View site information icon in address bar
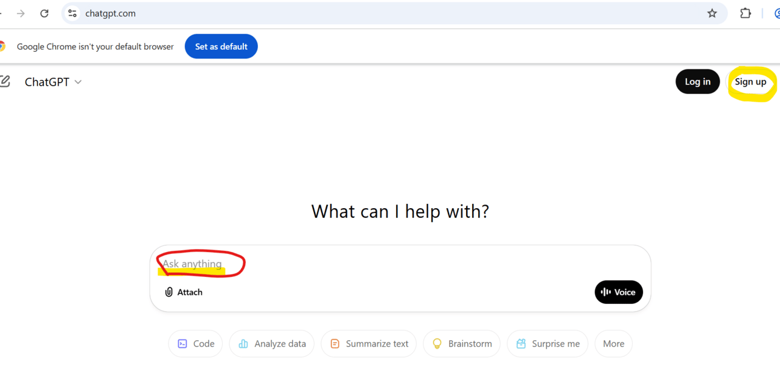 tap(72, 13)
